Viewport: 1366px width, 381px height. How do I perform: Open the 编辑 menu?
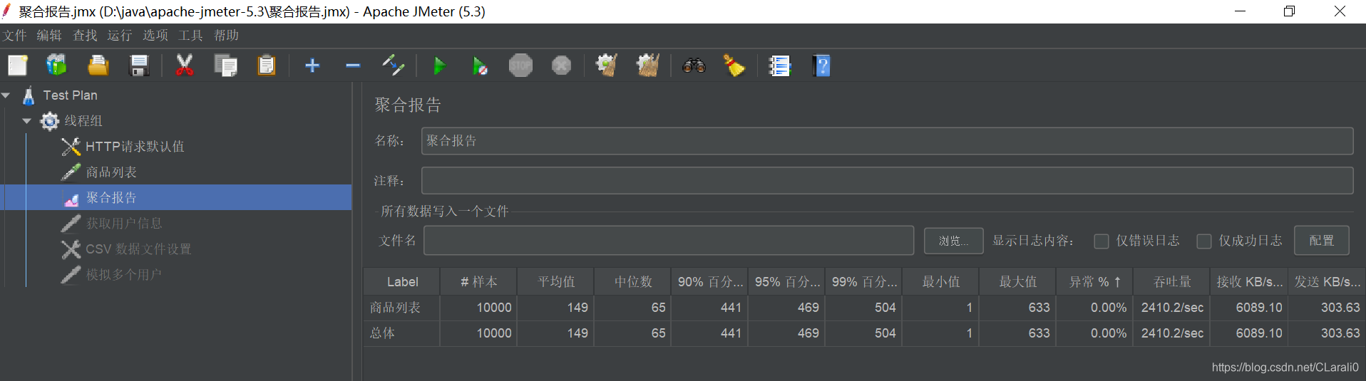[49, 36]
